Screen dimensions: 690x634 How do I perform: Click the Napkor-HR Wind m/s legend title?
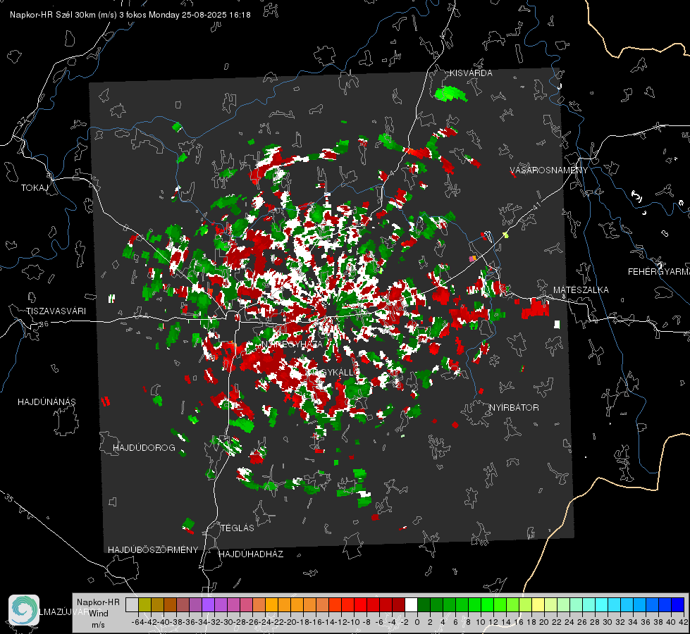tap(98, 614)
